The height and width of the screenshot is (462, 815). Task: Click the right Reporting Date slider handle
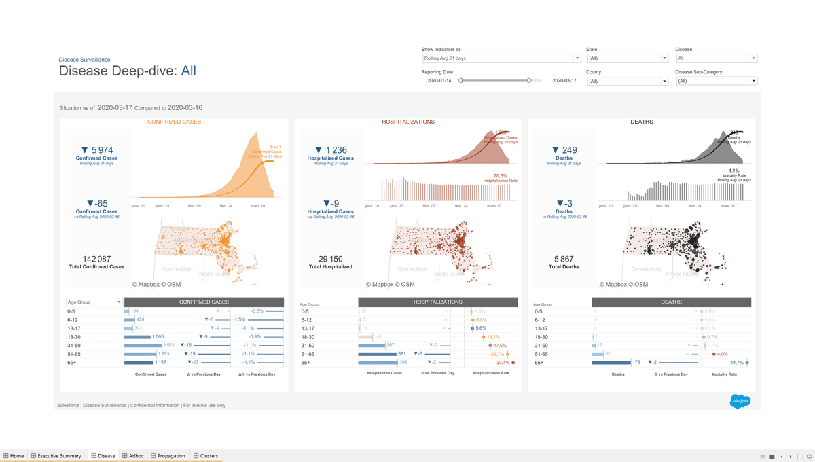pyautogui.click(x=529, y=81)
